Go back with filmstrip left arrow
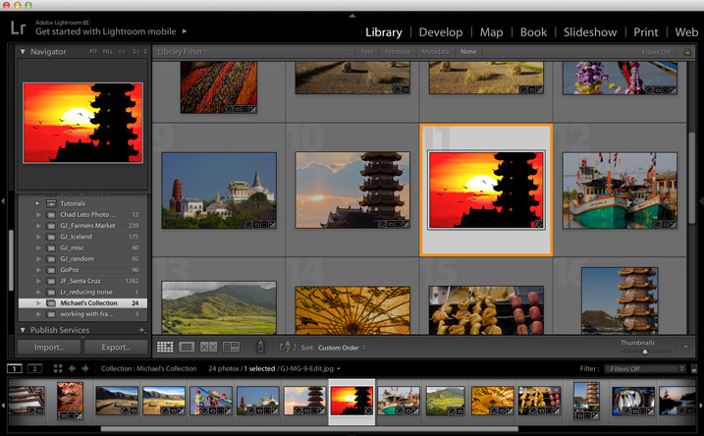 pyautogui.click(x=72, y=368)
